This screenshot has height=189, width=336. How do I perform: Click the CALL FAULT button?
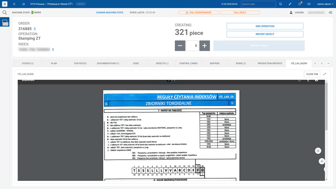[240, 13]
